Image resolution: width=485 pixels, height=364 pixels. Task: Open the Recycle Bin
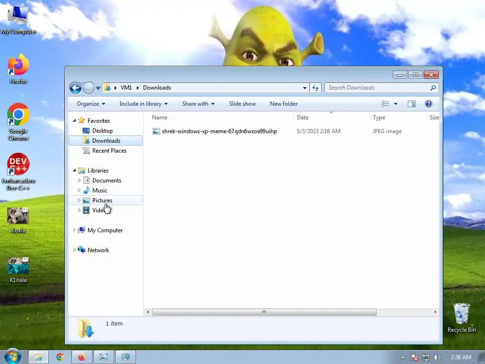tap(461, 318)
